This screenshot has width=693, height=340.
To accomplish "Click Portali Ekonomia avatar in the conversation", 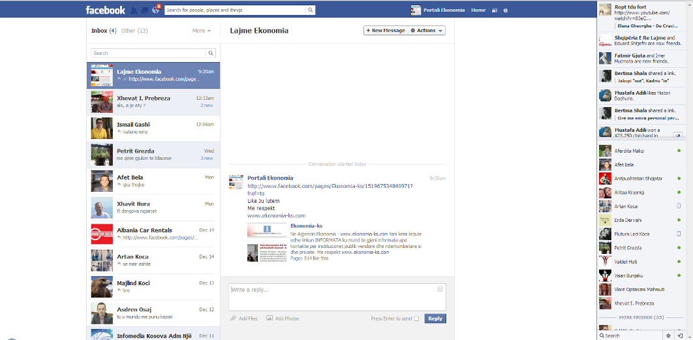I will (236, 181).
